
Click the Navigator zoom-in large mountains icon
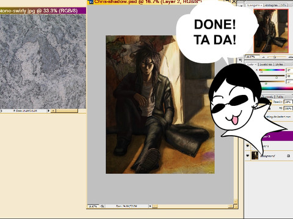pyautogui.click(x=290, y=57)
